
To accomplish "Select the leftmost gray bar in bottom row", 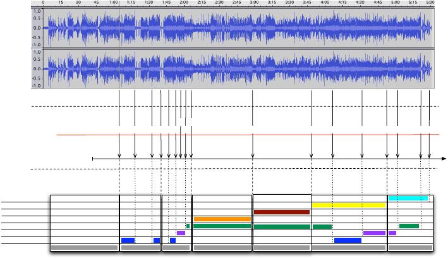I will 84,247.
